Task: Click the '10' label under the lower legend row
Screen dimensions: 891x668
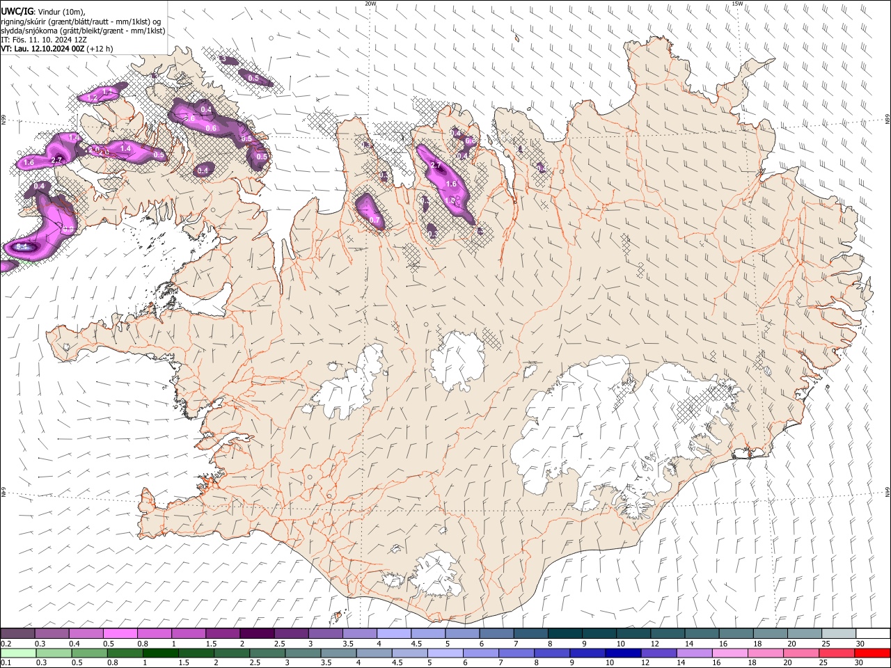Action: click(x=610, y=663)
